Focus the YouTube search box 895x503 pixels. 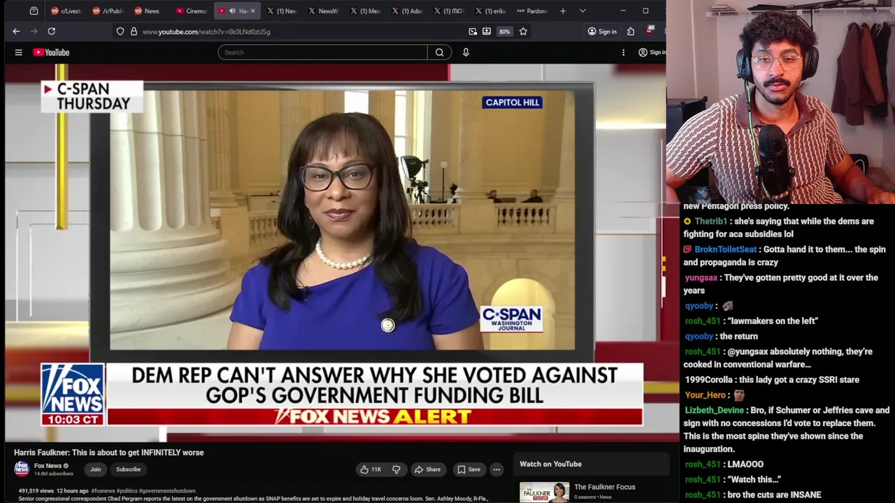pos(322,52)
